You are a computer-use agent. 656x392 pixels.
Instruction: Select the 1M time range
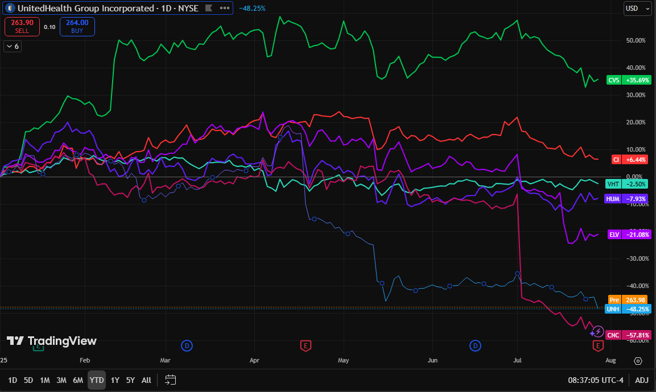[45, 380]
